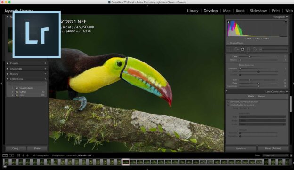Expand the History panel
Image resolution: width=294 pixels, height=170 pixels.
8,74
